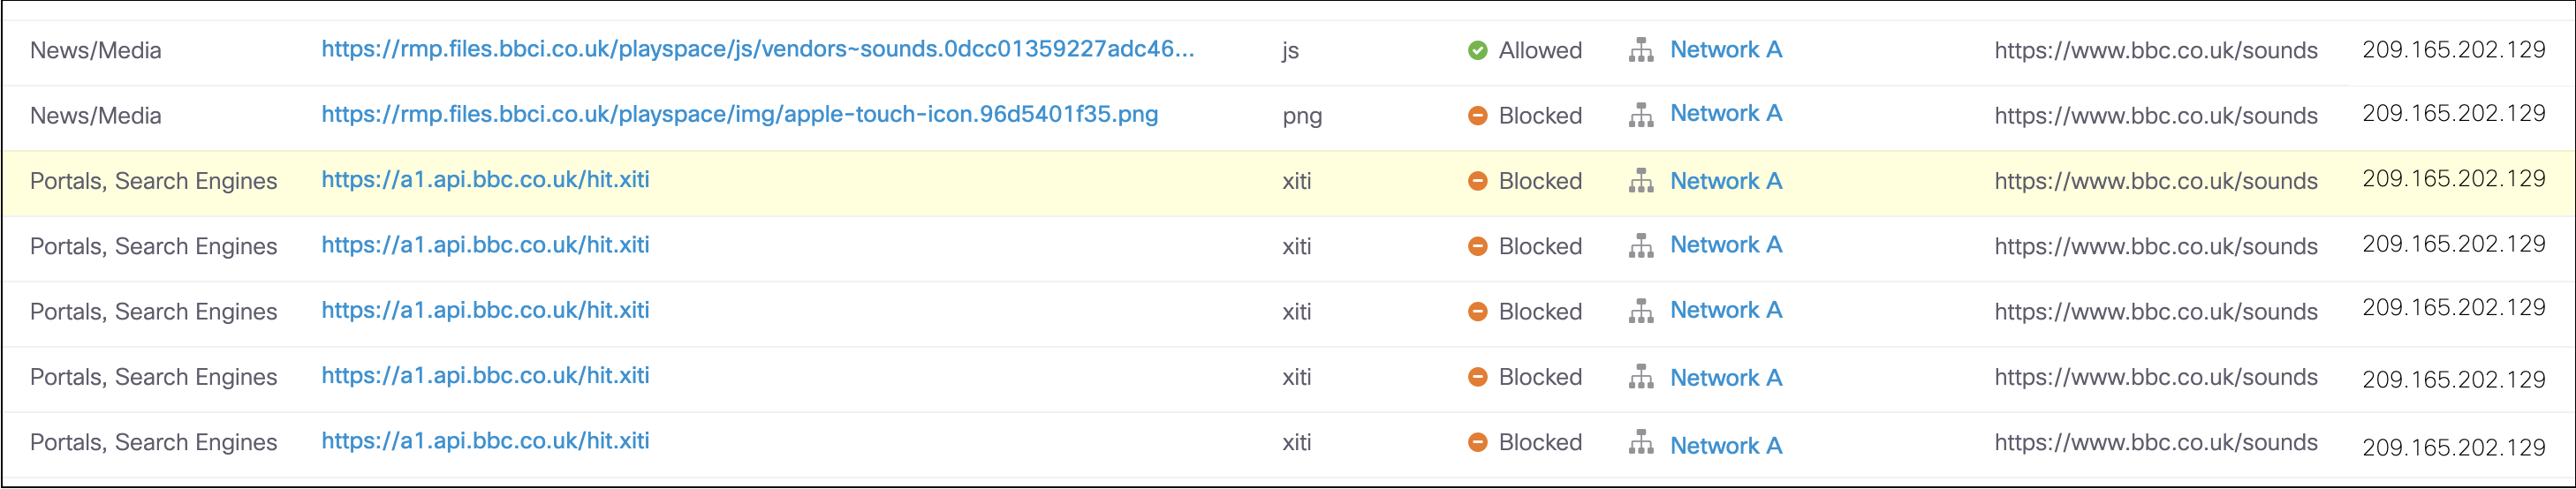Click the green Allowed status icon
Image resolution: width=2576 pixels, height=489 pixels.
(1477, 50)
